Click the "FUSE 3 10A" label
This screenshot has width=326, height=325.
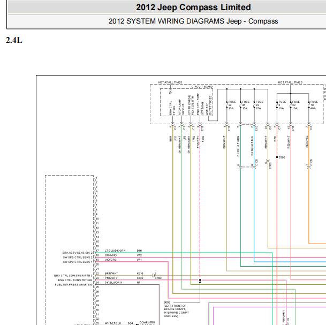point(282,105)
